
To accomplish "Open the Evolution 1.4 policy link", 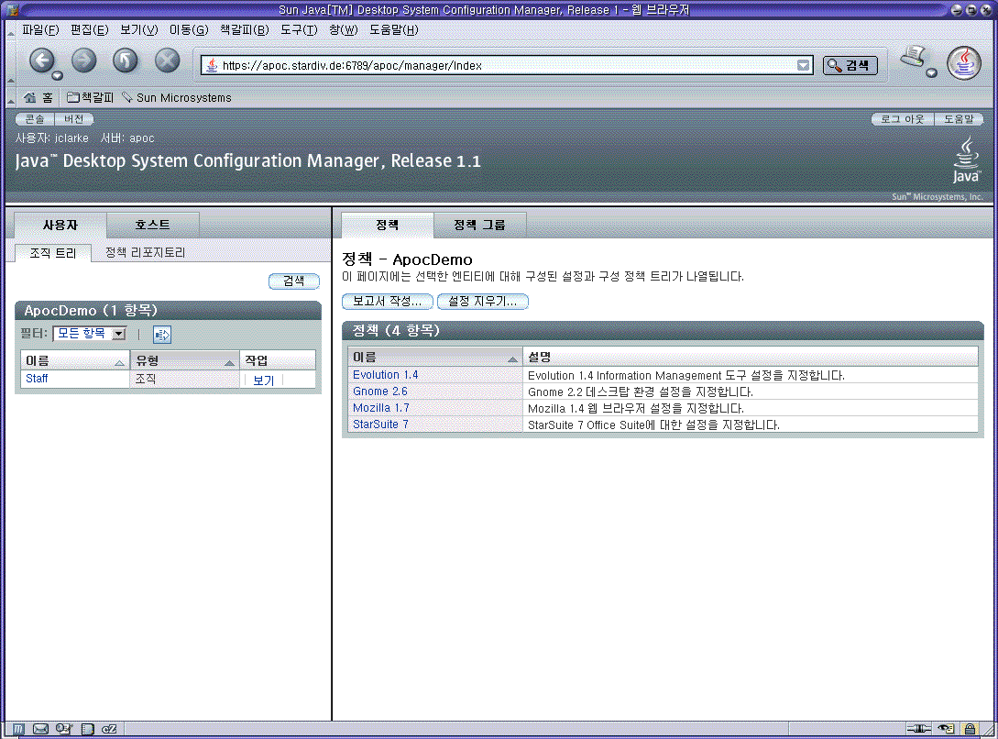I will click(385, 375).
